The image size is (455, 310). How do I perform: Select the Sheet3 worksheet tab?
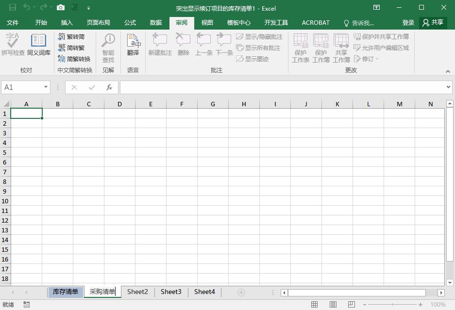coord(170,292)
